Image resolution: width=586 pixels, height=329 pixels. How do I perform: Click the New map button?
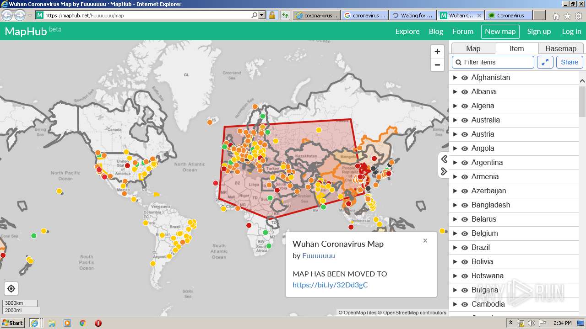[500, 32]
